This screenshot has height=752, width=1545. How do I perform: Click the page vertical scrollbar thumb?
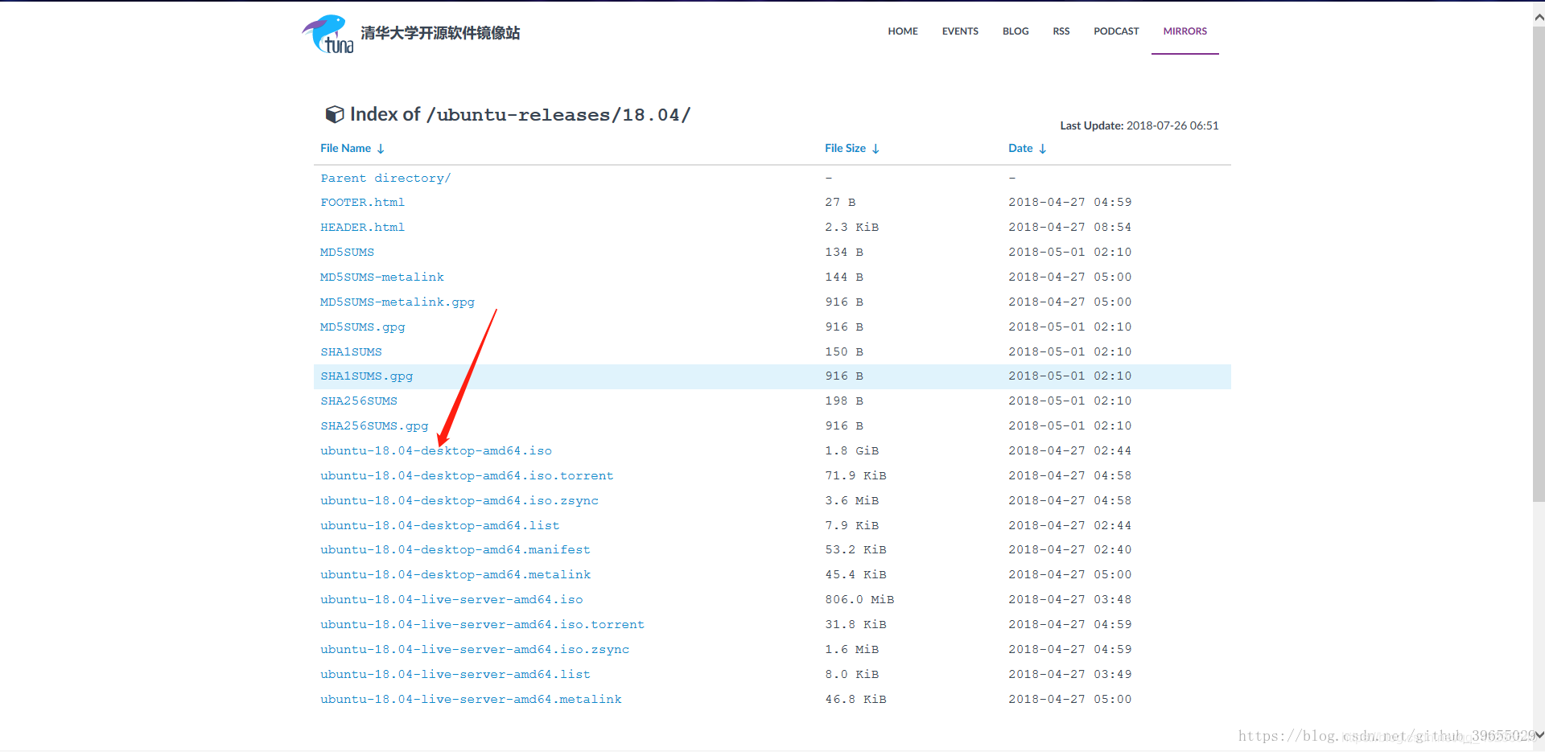[1539, 265]
